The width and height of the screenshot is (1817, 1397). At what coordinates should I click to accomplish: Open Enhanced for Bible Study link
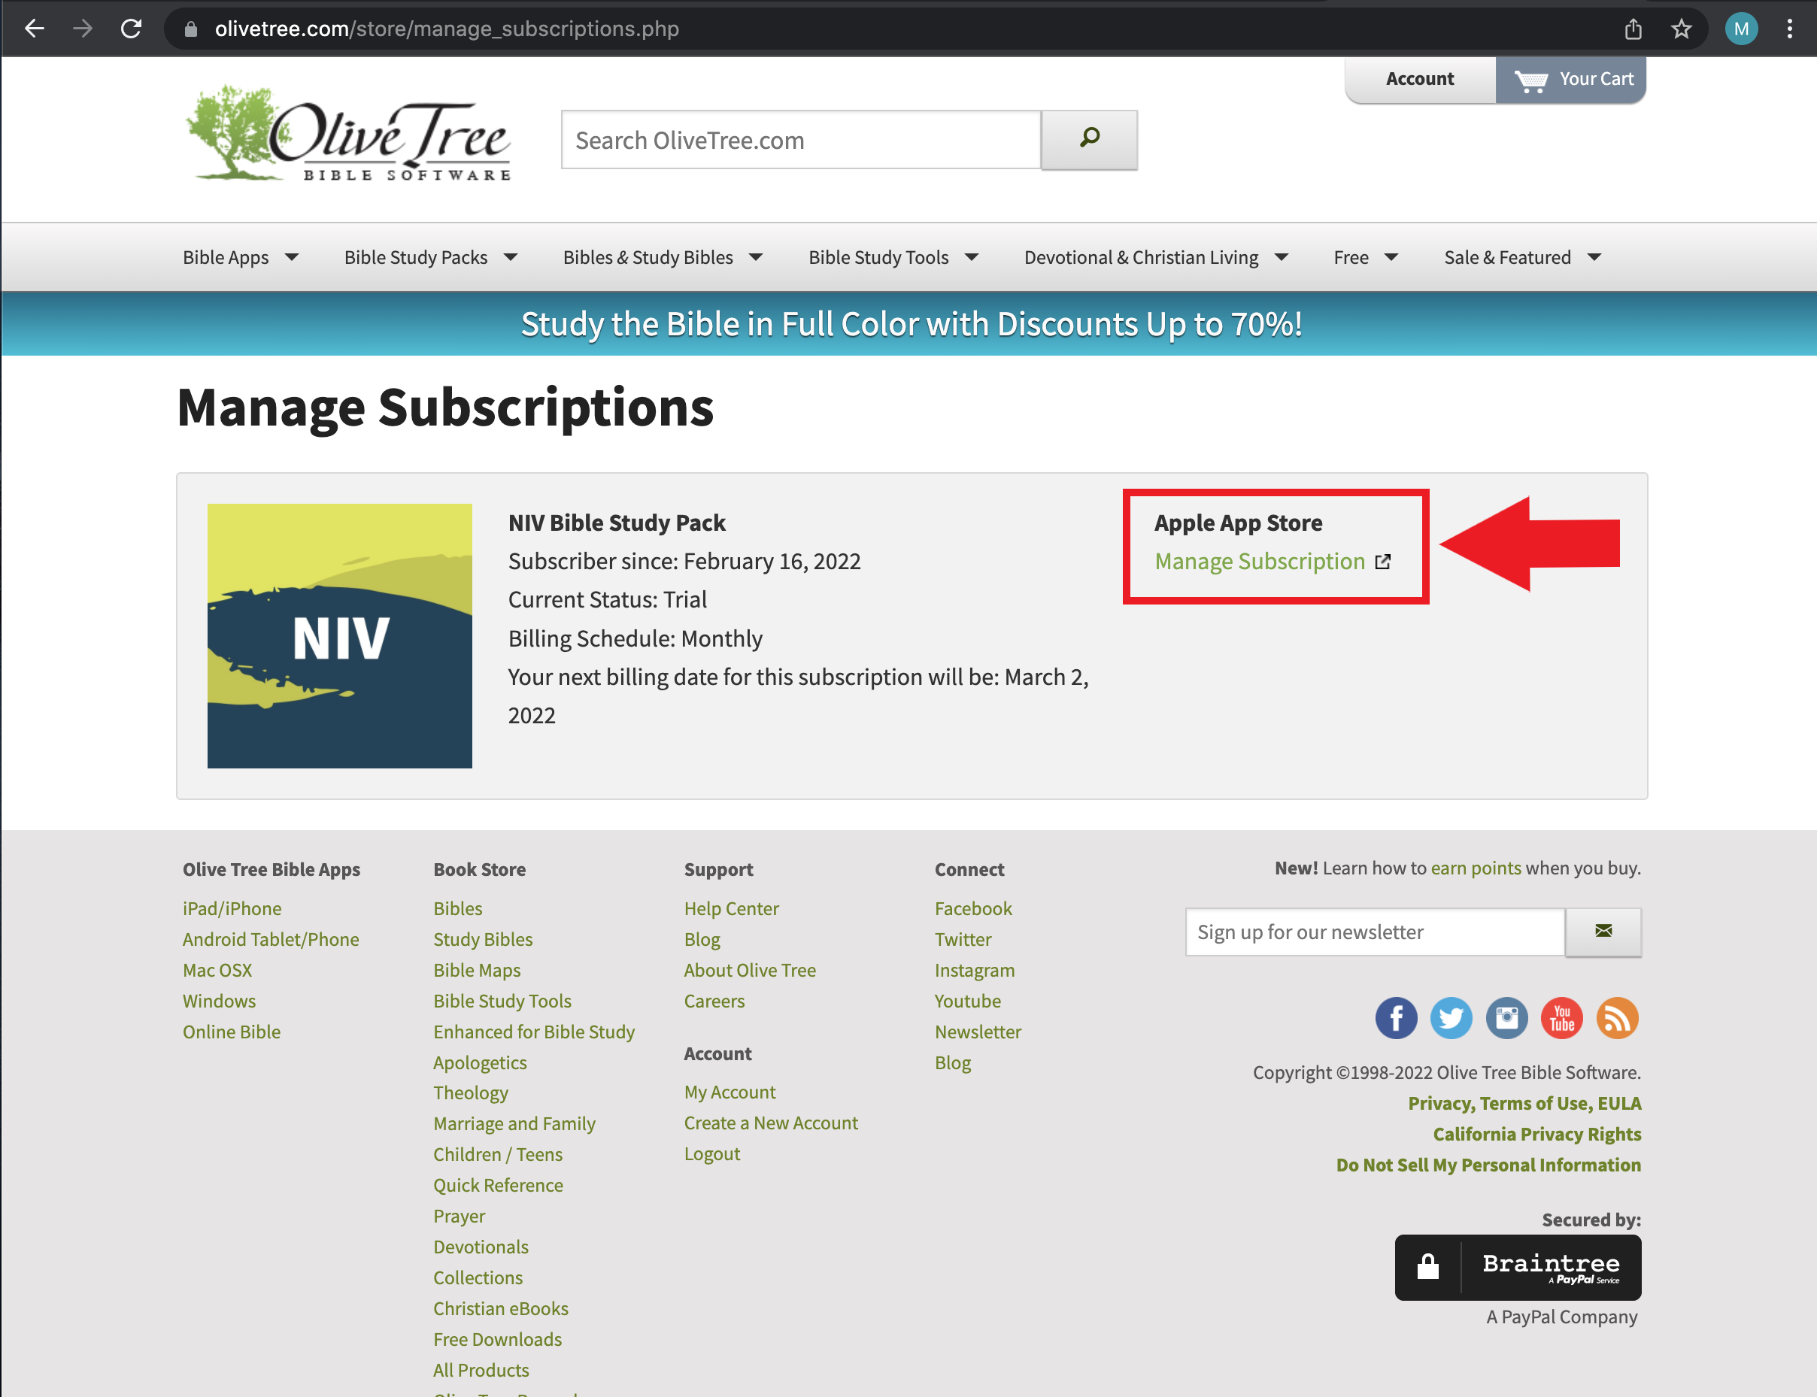click(x=534, y=1031)
